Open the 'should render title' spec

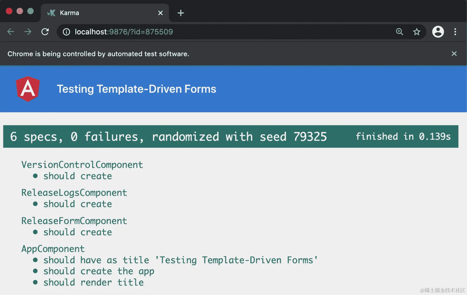(x=93, y=282)
